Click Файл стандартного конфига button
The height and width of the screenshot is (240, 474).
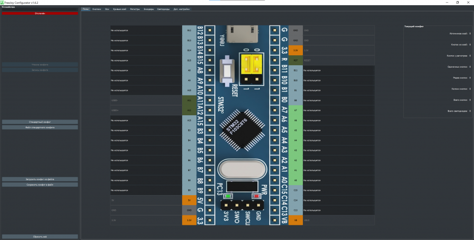click(40, 128)
